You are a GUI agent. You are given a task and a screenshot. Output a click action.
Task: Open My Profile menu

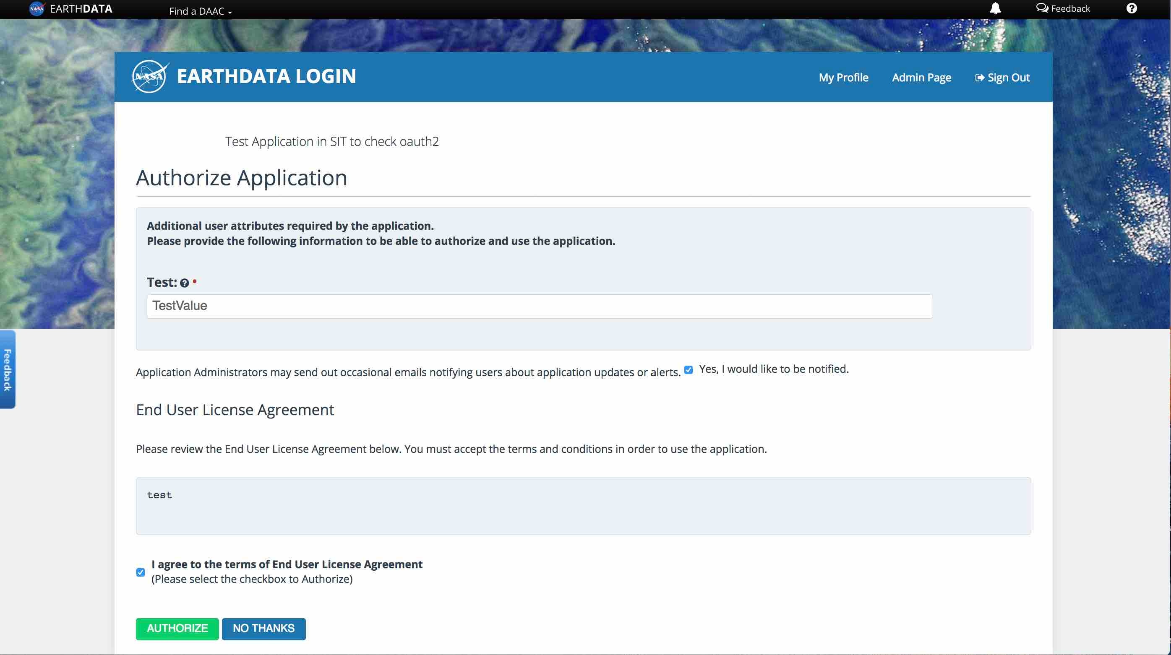click(844, 77)
